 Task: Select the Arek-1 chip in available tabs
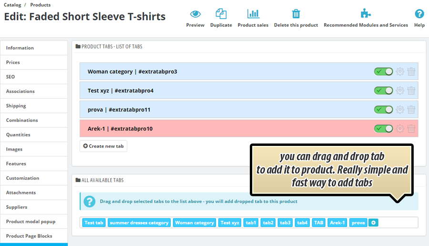tap(337, 223)
